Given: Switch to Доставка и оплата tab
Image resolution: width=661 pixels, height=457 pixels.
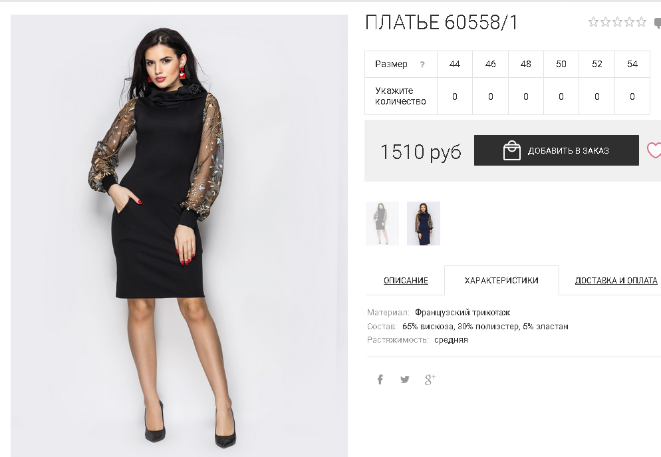Looking at the screenshot, I should (x=616, y=280).
